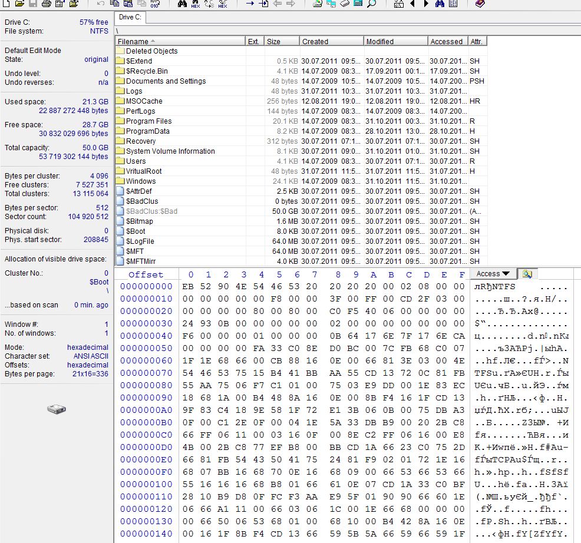
Task: Open the RAM editor chip icon
Action: point(345,4)
